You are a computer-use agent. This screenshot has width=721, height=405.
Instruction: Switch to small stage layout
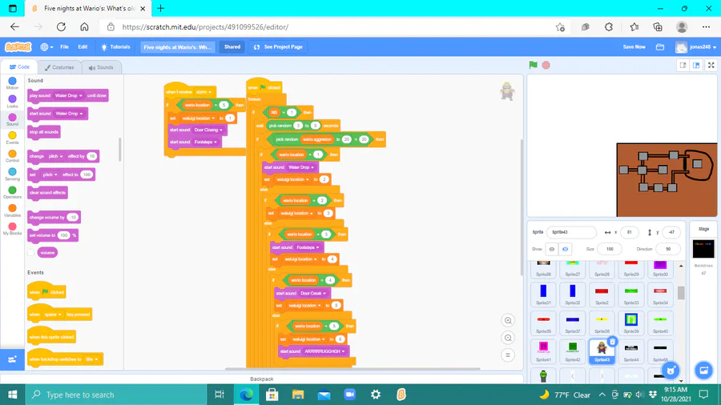(x=683, y=65)
